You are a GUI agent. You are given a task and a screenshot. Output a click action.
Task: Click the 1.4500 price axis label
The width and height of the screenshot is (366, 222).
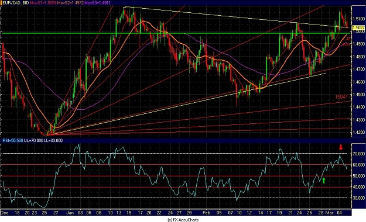click(x=359, y=95)
